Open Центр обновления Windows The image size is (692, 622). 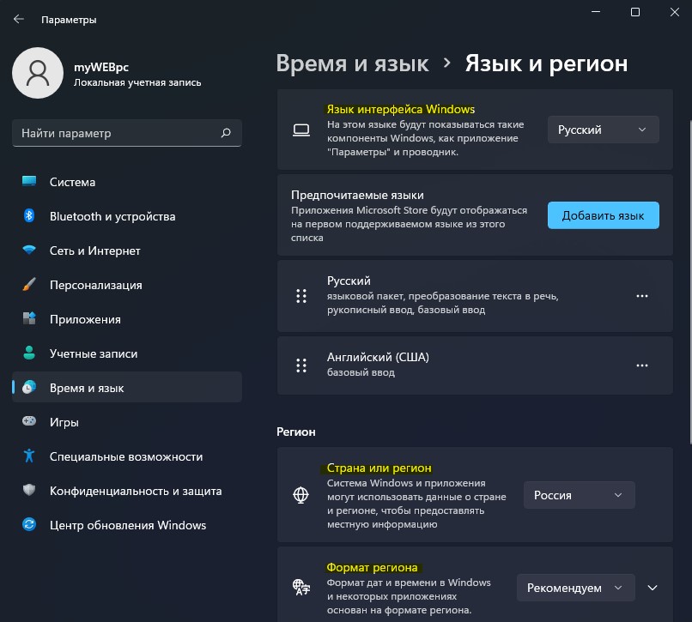click(127, 525)
